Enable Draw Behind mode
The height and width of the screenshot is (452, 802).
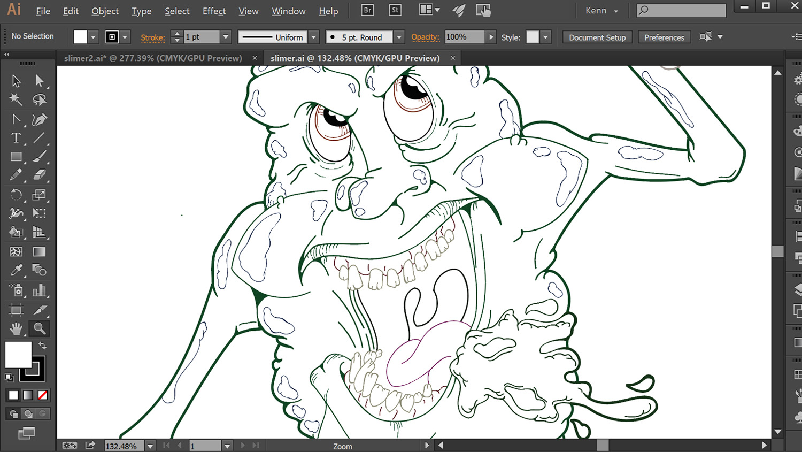[x=28, y=413]
